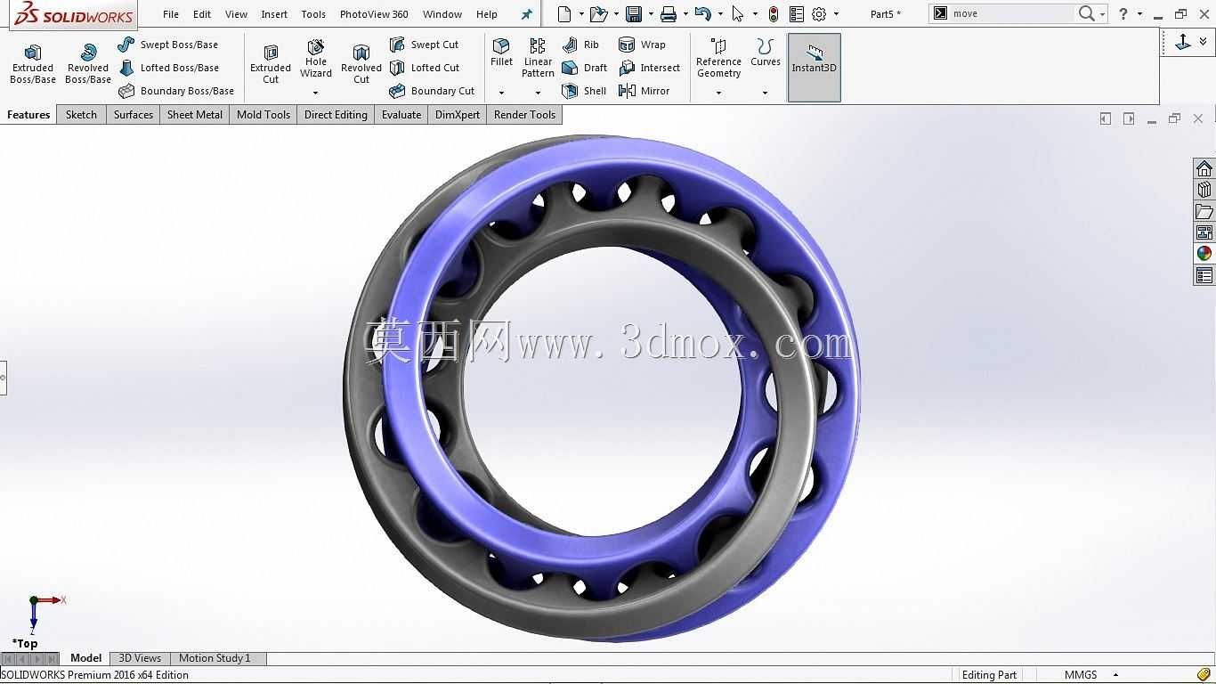Expand the Curves dropdown arrow
This screenshot has width=1216, height=684.
765,93
